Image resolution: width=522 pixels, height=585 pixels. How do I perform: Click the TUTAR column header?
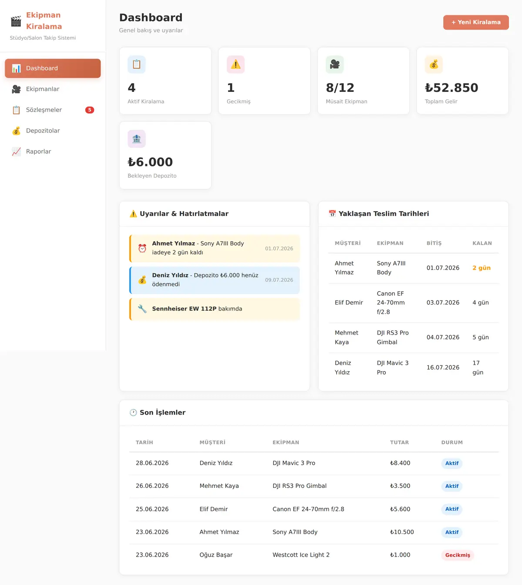(399, 443)
